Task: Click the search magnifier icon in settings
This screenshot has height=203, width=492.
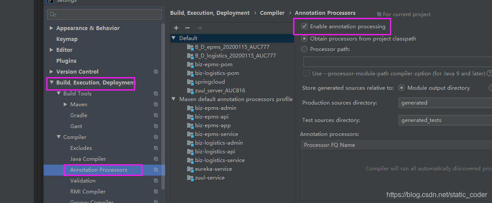Action: point(53,14)
